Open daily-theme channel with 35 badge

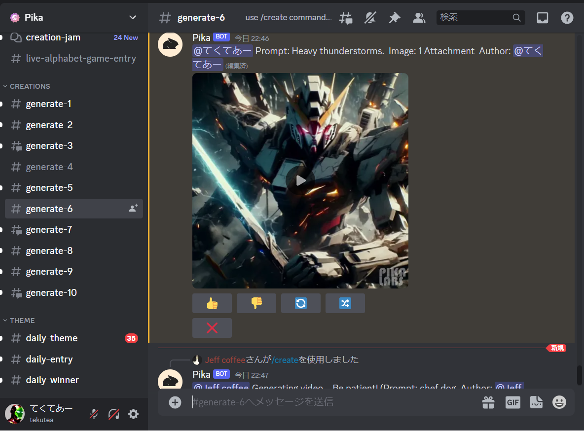tap(74, 338)
